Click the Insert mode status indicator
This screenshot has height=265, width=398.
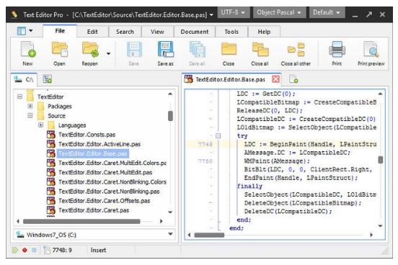[x=99, y=251]
